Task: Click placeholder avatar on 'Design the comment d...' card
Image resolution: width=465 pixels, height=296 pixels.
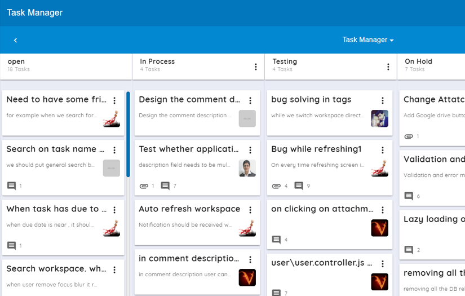Action: [247, 118]
